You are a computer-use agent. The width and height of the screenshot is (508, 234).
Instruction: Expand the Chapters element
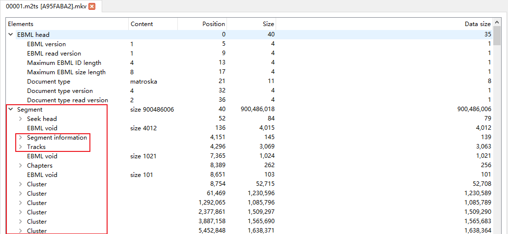point(21,166)
